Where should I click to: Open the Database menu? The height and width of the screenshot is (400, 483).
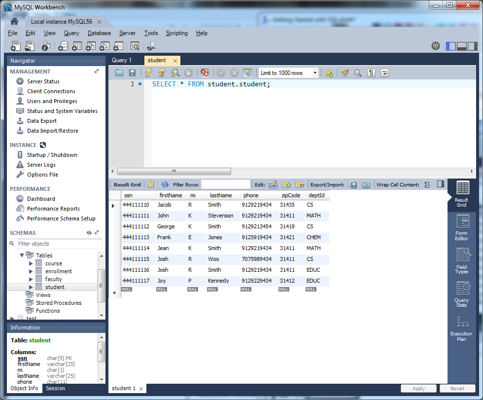(99, 33)
